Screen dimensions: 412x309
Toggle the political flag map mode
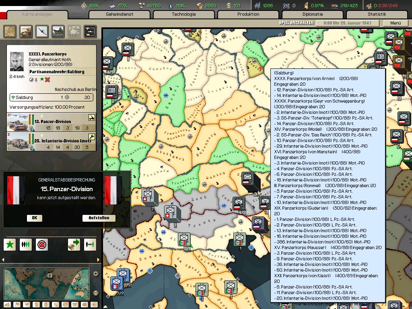[16, 304]
